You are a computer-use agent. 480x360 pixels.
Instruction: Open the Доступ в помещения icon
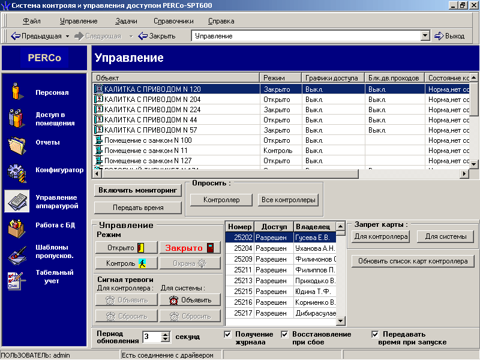pyautogui.click(x=16, y=118)
